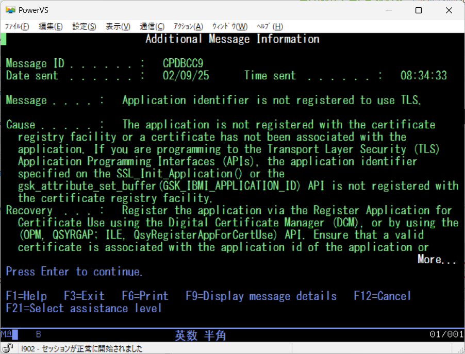Viewport: 465px width, 354px height.
Task: Click 'Press Enter to continue.' text
Action: pyautogui.click(x=74, y=272)
